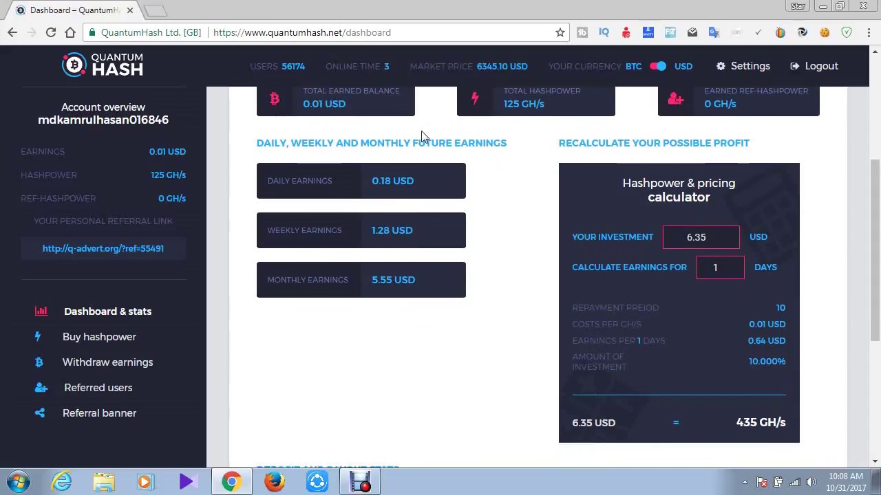Viewport: 881px width, 495px height.
Task: Open the Withdraw earnings page
Action: click(x=108, y=362)
